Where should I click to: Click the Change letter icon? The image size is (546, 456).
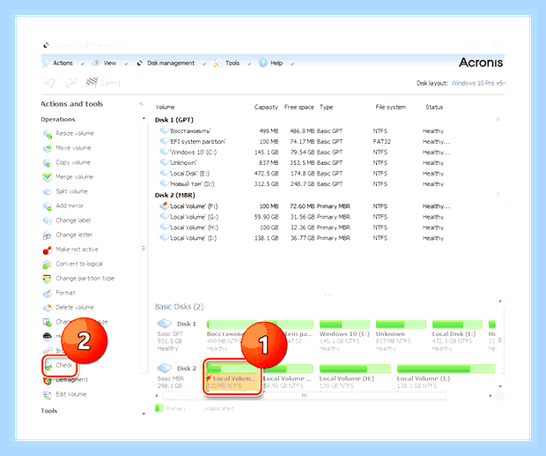47,235
